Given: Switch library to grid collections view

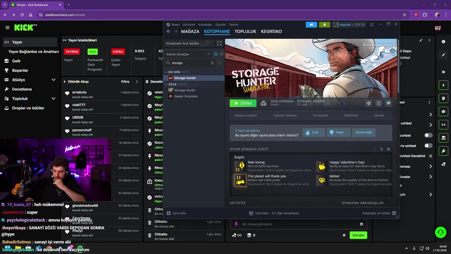Looking at the screenshot, I should [219, 43].
